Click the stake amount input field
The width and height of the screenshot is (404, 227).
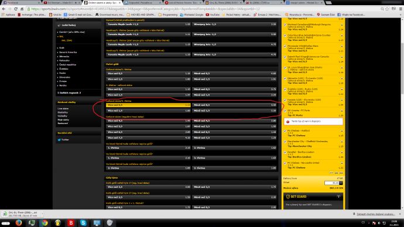[x=332, y=183]
